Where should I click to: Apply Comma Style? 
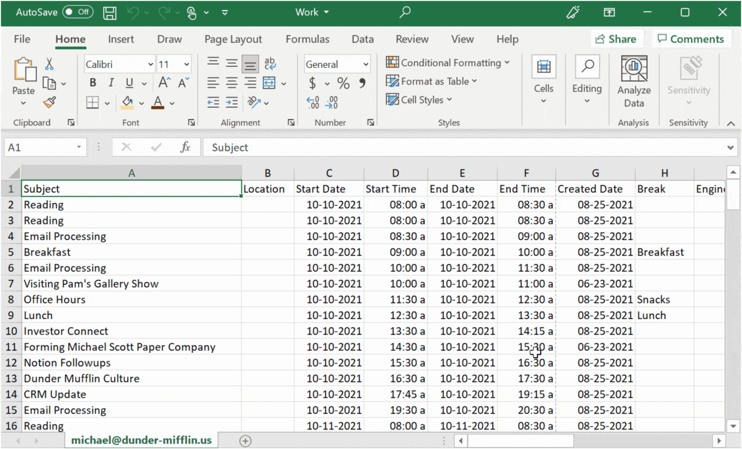[x=362, y=83]
